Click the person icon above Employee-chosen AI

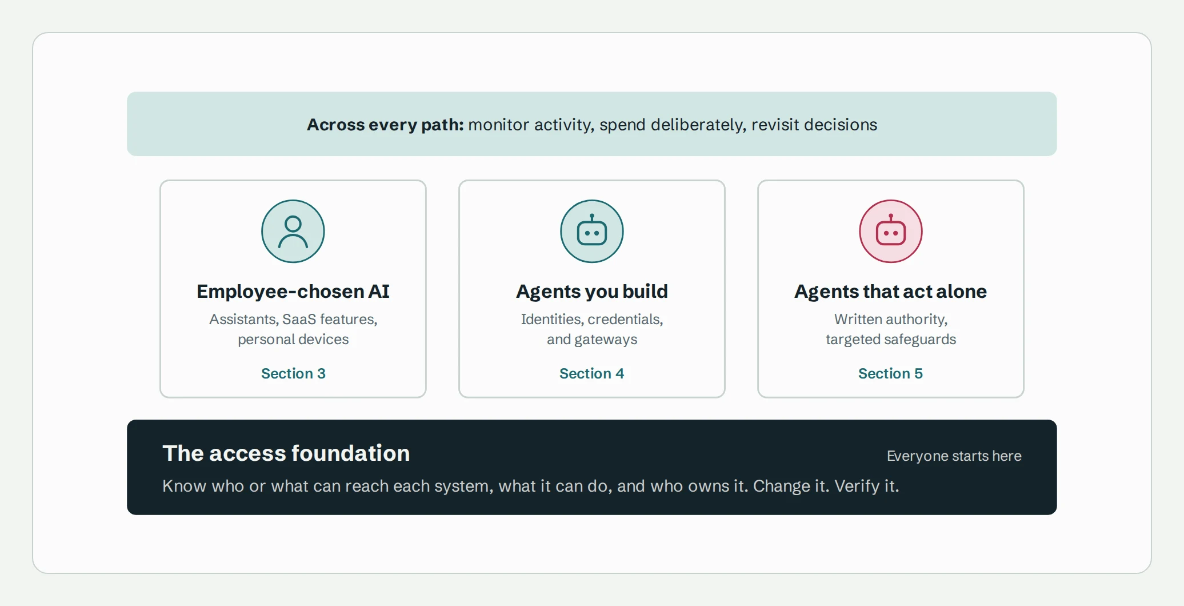pos(293,232)
